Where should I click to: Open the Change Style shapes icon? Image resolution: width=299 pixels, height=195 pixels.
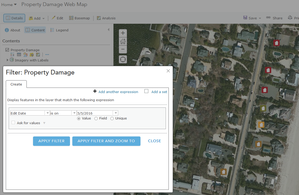25,55
